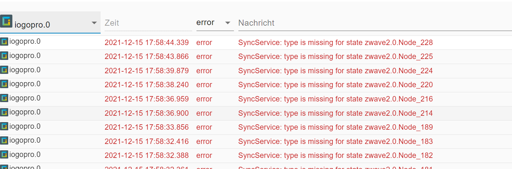512x169 pixels.
Task: Select the log row for zwave2.0.Node_182
Action: pos(256,155)
